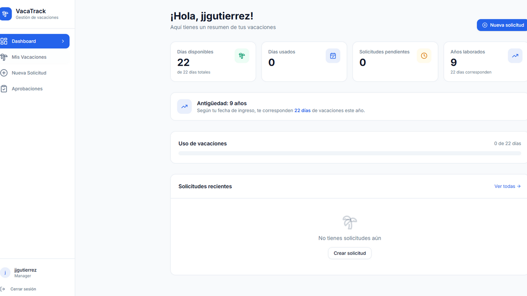Screen dimensions: 527x296
Task: Click the j avatar circle in sidebar footer
Action: coord(5,273)
